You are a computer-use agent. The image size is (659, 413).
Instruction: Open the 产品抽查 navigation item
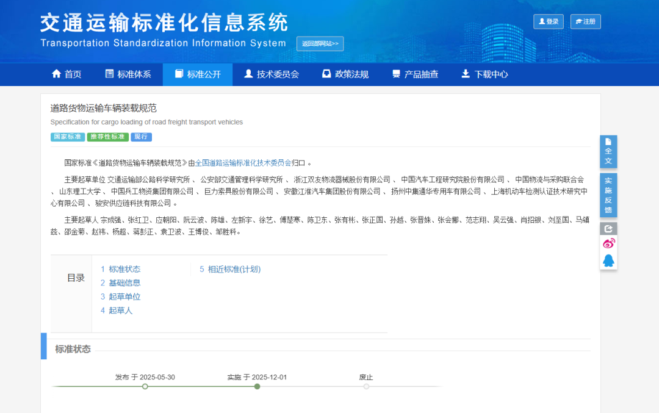[x=415, y=74]
